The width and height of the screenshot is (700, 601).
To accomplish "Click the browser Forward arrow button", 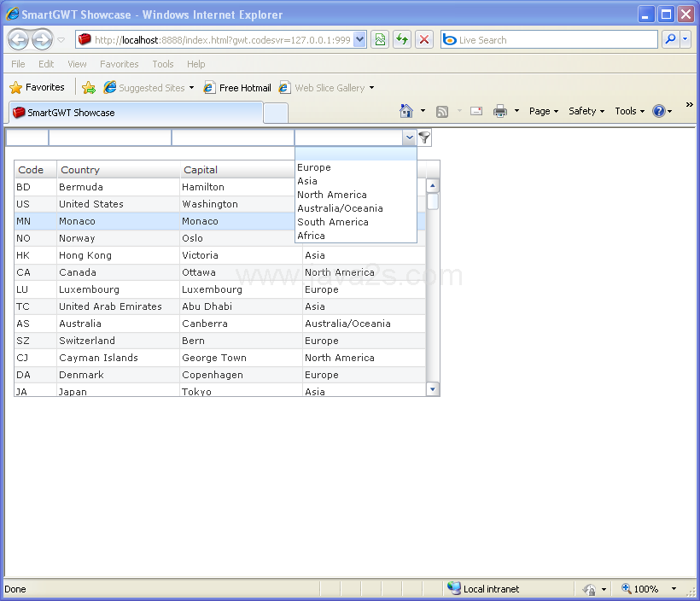I will (x=43, y=40).
